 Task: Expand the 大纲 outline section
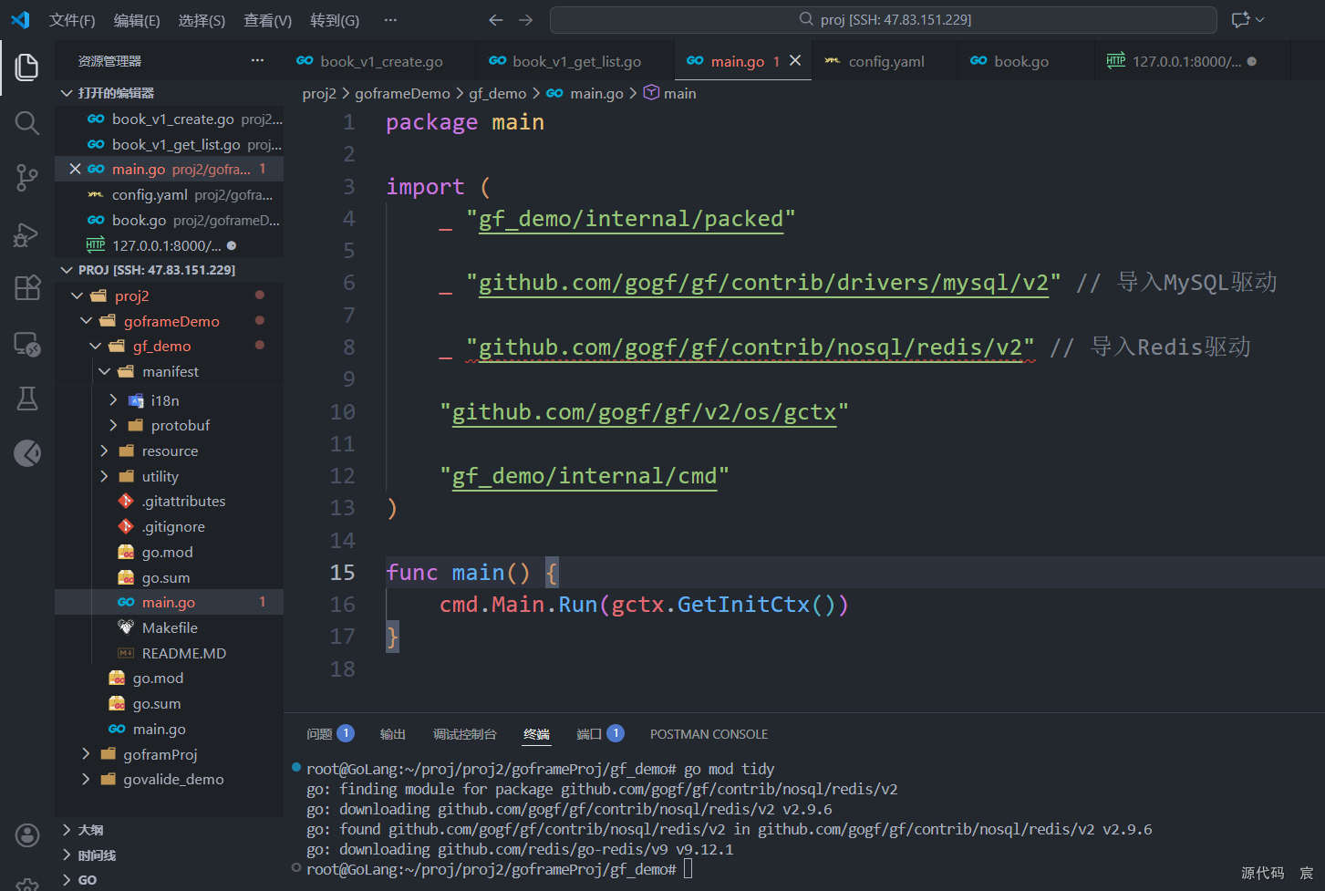coord(66,830)
